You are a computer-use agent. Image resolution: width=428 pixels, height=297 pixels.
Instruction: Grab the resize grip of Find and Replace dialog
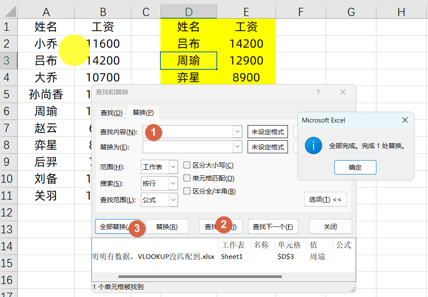(x=353, y=289)
